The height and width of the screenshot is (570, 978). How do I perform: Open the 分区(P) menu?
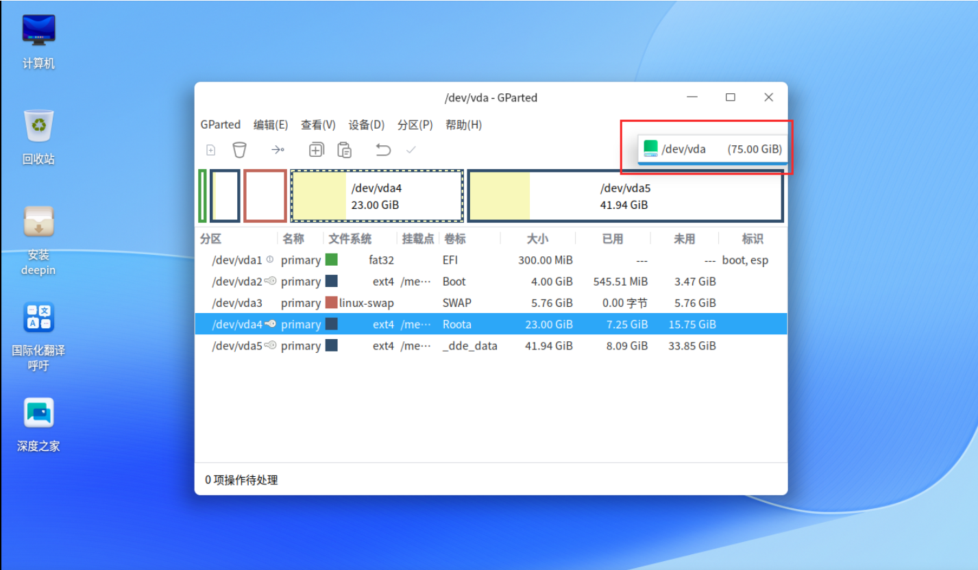(x=415, y=124)
